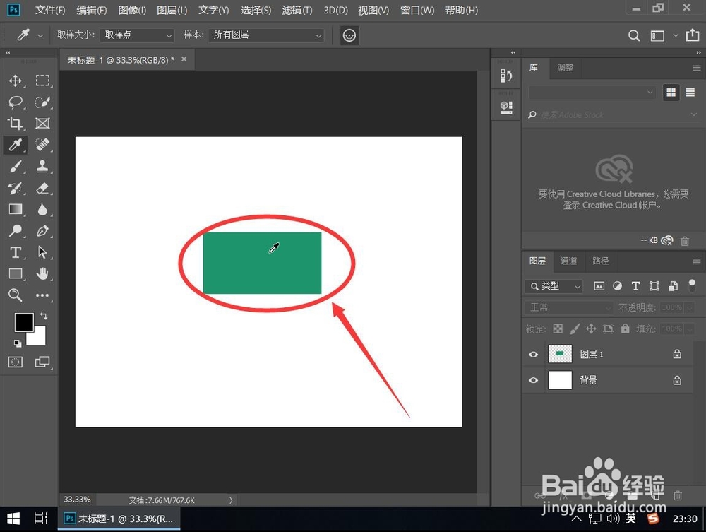Open the 图像(I) menu
Image resolution: width=706 pixels, height=532 pixels.
tap(132, 10)
